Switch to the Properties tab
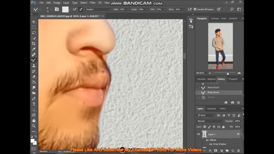 point(233,79)
